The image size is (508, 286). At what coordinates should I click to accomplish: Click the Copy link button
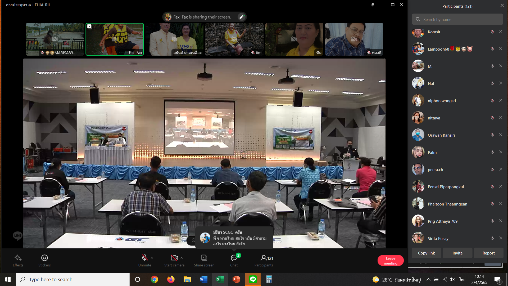pos(426,253)
